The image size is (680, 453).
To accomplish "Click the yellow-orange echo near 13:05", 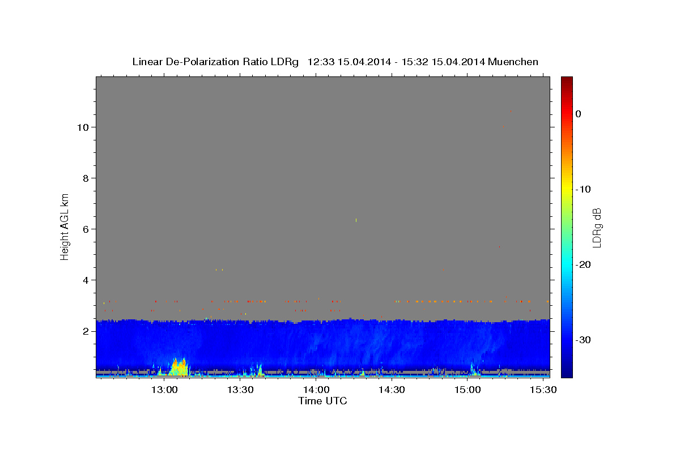I will [x=179, y=368].
